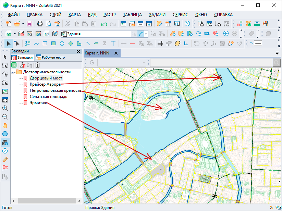Click the Петропавловская крепость bookmark
The image size is (282, 211).
tap(55, 90)
